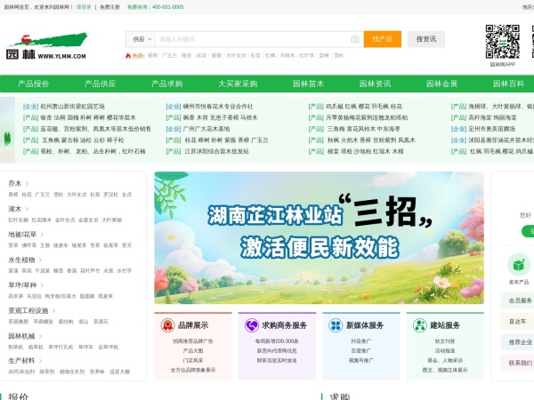Select the 大买家采购 navigation item

[x=238, y=84]
